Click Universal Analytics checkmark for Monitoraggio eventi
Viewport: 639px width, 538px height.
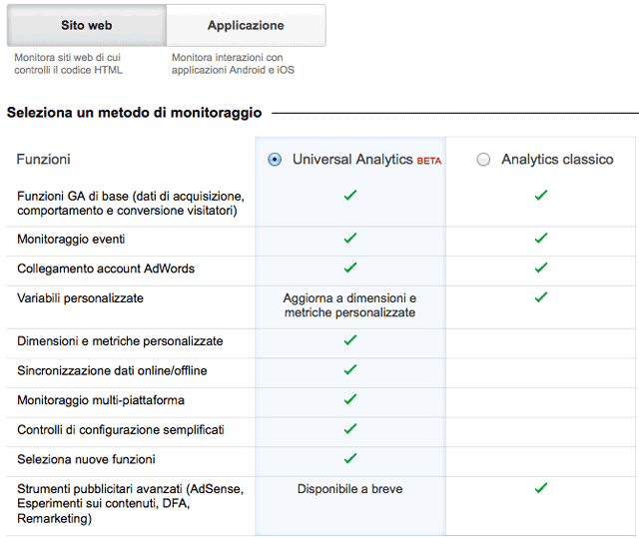pos(350,238)
